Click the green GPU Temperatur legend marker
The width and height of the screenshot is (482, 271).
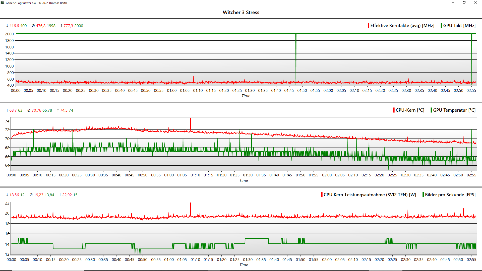click(x=431, y=110)
